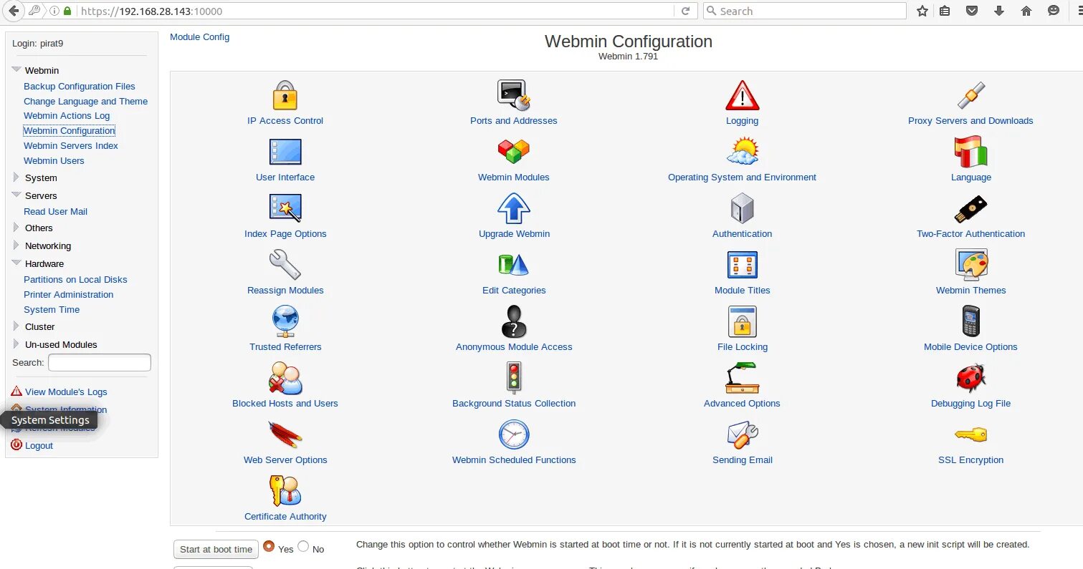Click the User Interface screen icon

point(285,152)
